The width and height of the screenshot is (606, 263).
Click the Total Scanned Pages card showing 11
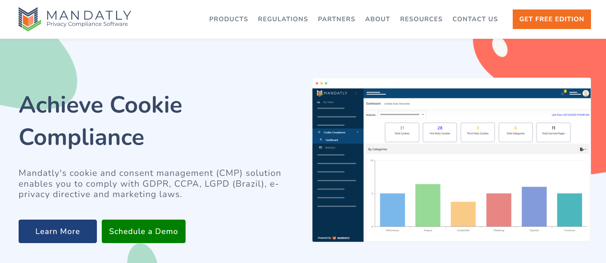tap(553, 132)
